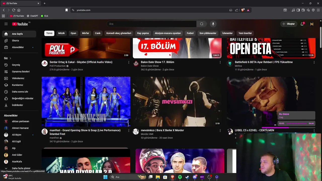Select the Müzik filter chip
The width and height of the screenshot is (322, 181).
(61, 33)
